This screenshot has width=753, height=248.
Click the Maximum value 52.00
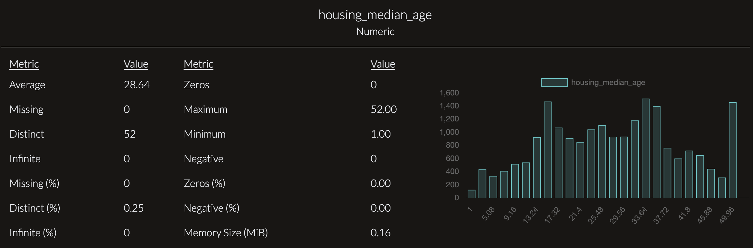pos(384,109)
